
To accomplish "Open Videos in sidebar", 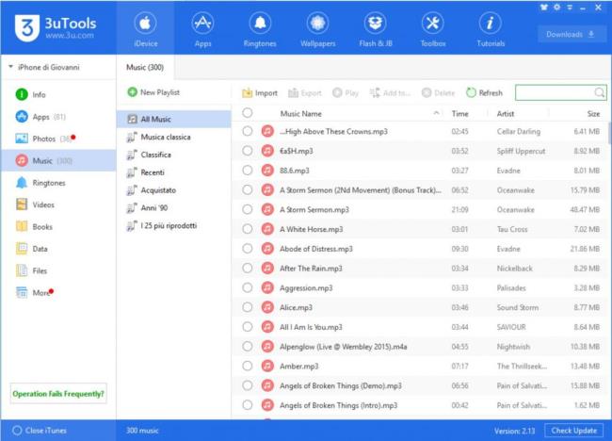I will [58, 204].
